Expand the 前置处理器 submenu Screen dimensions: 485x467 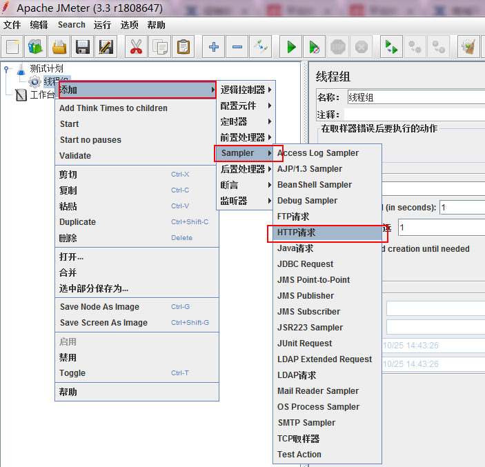point(245,137)
